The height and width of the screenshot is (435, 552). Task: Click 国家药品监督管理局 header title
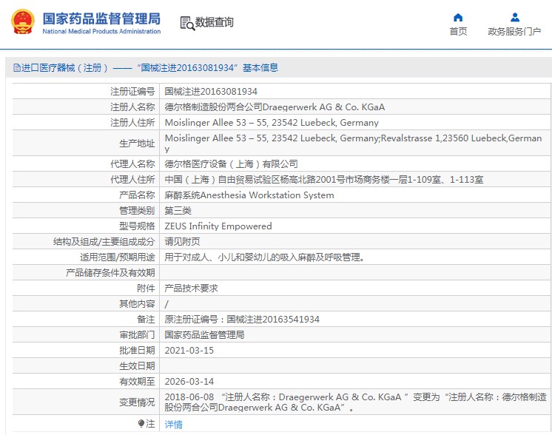101,18
